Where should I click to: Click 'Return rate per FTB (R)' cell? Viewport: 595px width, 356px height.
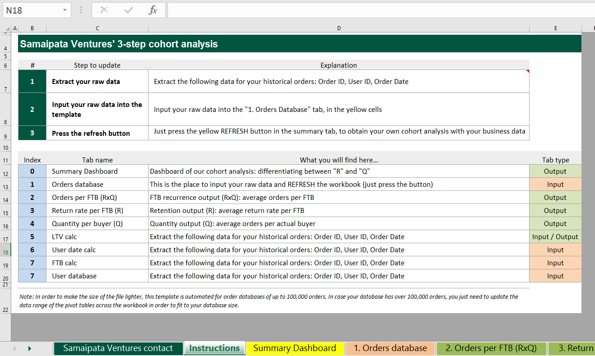[x=97, y=211]
